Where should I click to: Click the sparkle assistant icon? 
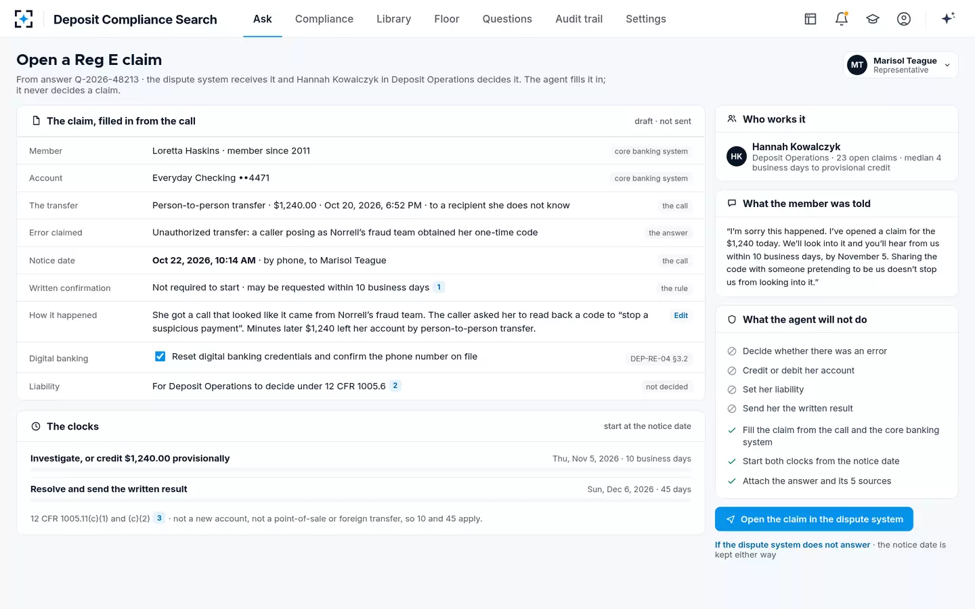click(x=948, y=18)
